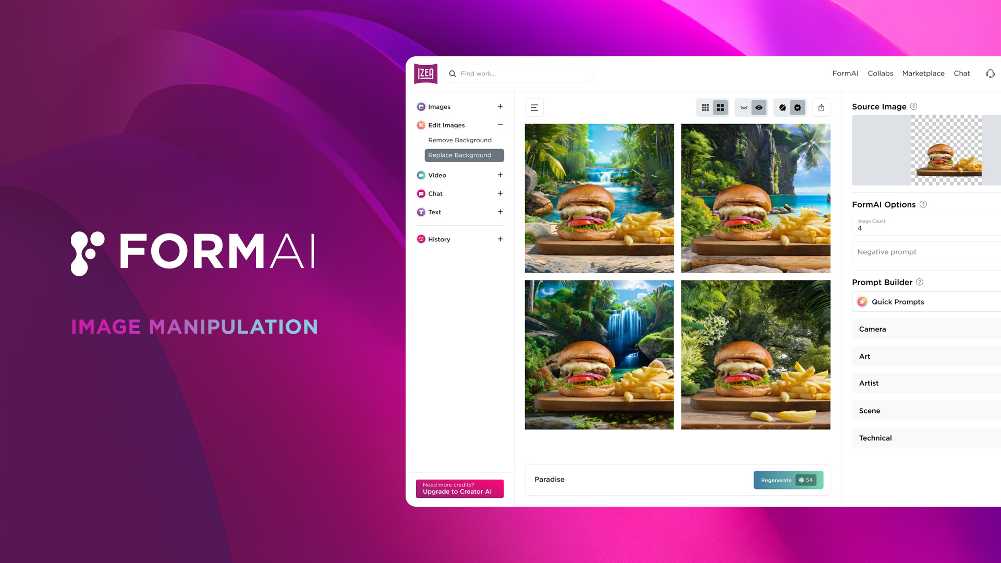1001x563 pixels.
Task: Open the FormAI menu in navigation
Action: click(845, 74)
